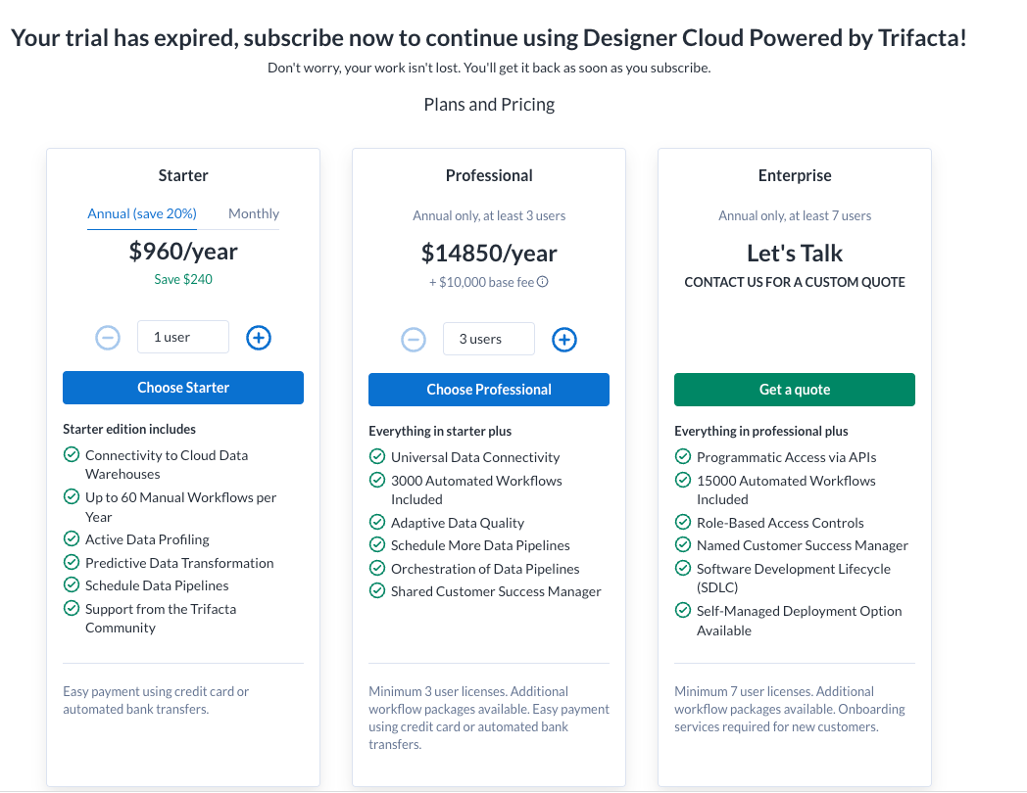Click the info icon beside $10,000 base fee

[542, 282]
